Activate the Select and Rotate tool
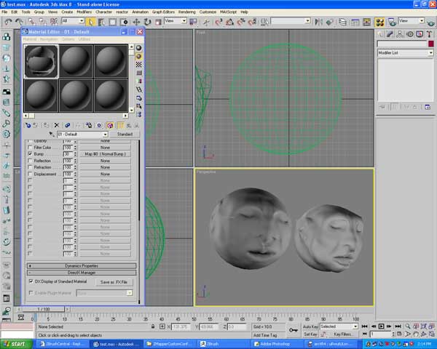 (147, 22)
